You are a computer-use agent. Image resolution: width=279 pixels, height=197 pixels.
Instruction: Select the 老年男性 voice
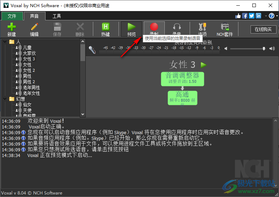(x=31, y=88)
